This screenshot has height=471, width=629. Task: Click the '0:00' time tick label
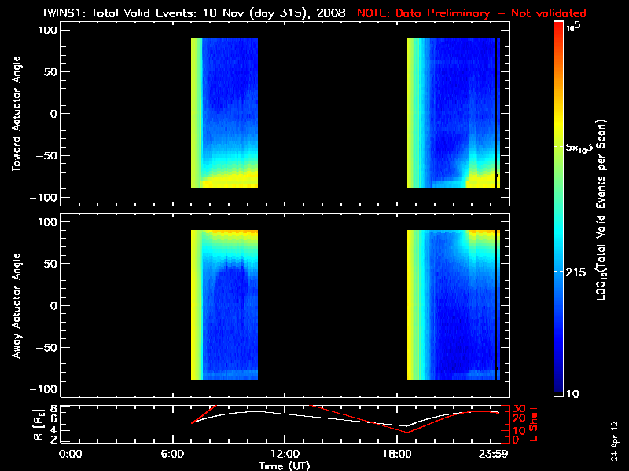click(70, 455)
